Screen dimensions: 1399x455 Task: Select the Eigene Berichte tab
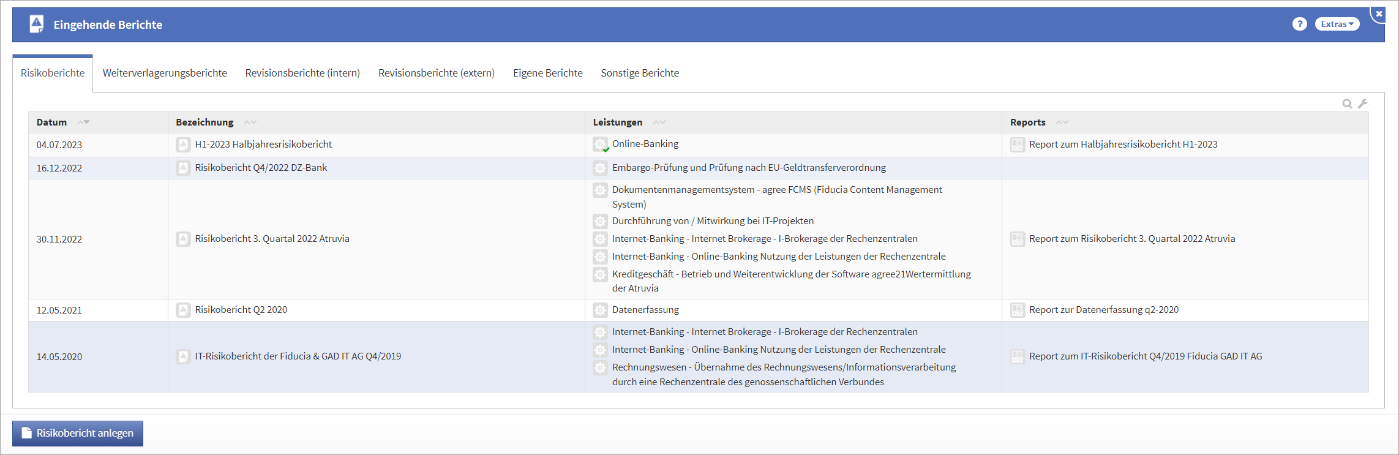[x=547, y=73]
